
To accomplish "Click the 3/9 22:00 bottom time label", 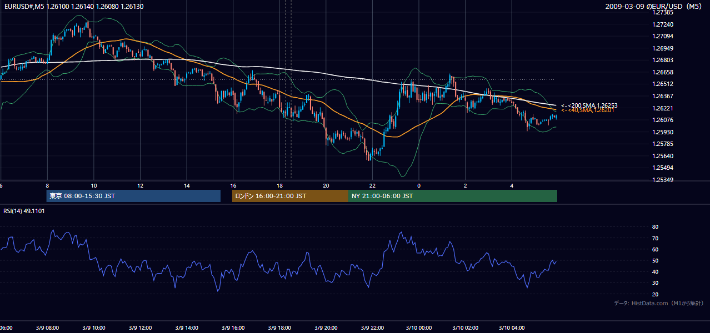I will click(x=372, y=327).
